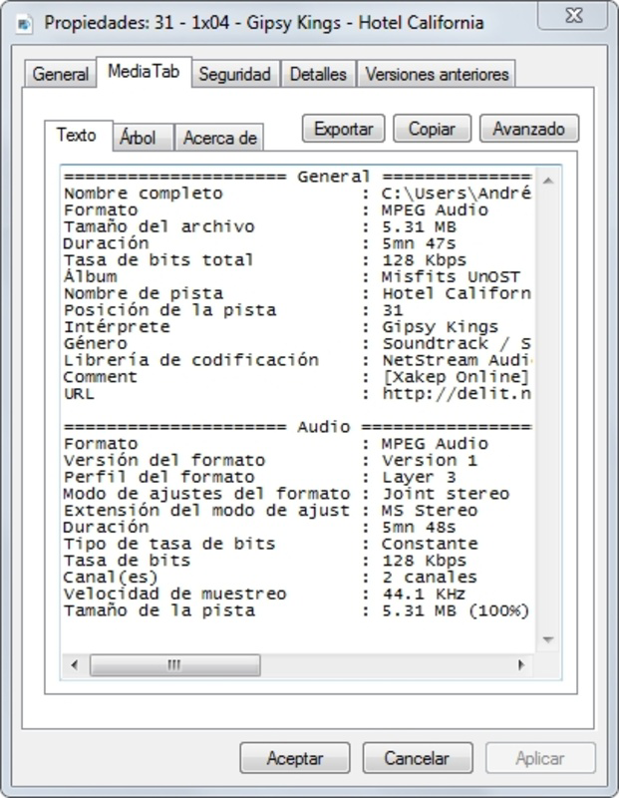Click the Copiar button
Screen dimensions: 619x798
coord(432,129)
